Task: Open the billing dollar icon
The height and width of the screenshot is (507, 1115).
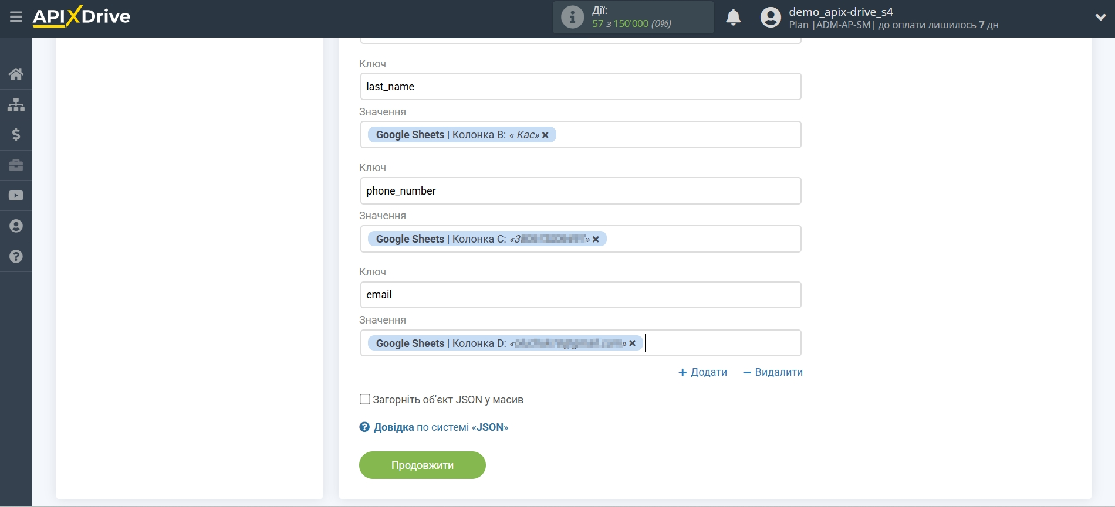Action: click(16, 135)
